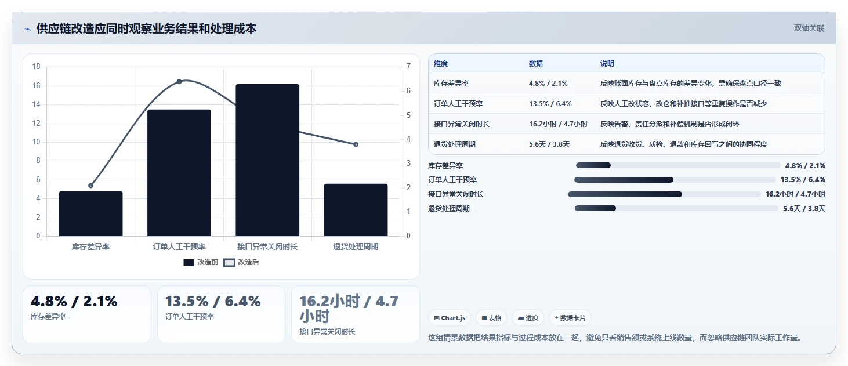Click line point above 库存差异率 bar
The width and height of the screenshot is (848, 366).
(x=90, y=186)
